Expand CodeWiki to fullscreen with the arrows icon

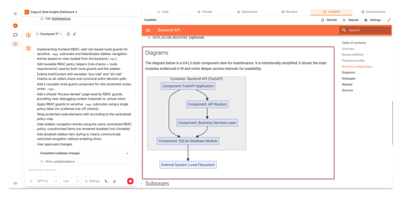[x=389, y=20]
